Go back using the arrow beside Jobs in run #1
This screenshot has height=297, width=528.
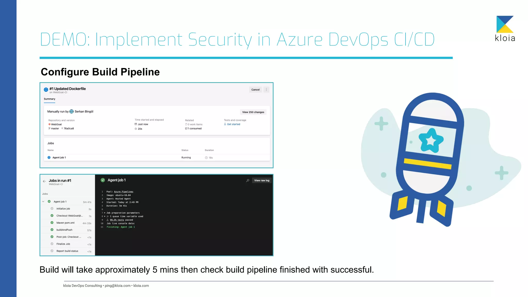point(44,181)
